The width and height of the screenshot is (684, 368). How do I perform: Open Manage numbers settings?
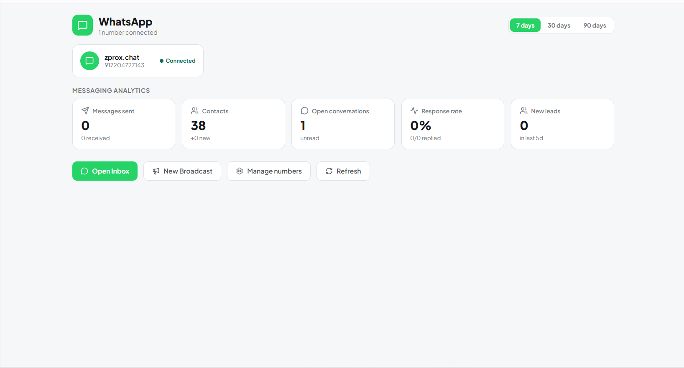pyautogui.click(x=269, y=171)
